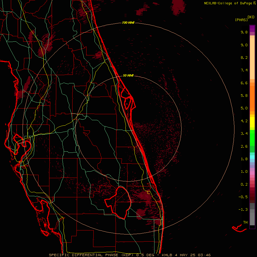The height and width of the screenshot is (257, 257).
Task: Click the DKD [PHAS] legend header
Action: [245, 18]
